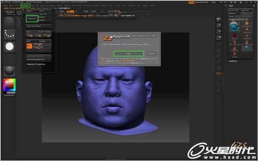258x161 pixels.
Task: Toggle the orange Pro constrain button
Action: click(x=29, y=46)
